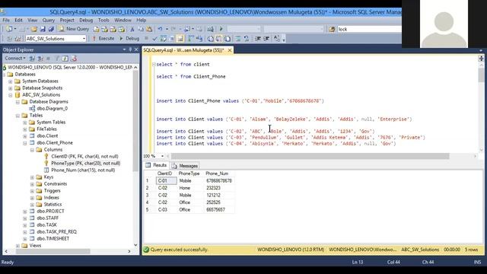Open the File menu
The width and height of the screenshot is (487, 274).
6,20
